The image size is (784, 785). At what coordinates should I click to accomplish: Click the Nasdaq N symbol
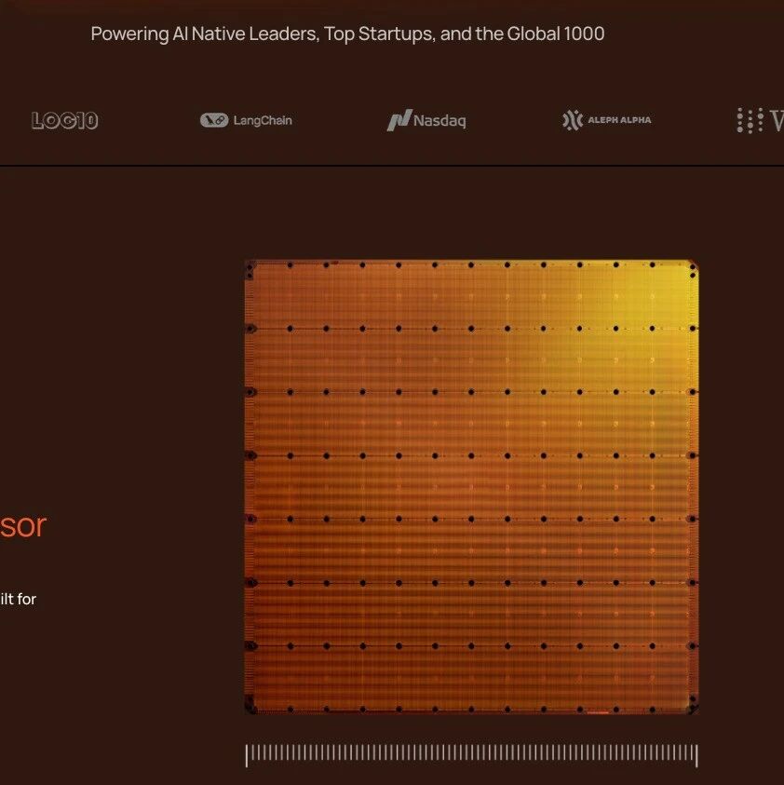tap(399, 120)
